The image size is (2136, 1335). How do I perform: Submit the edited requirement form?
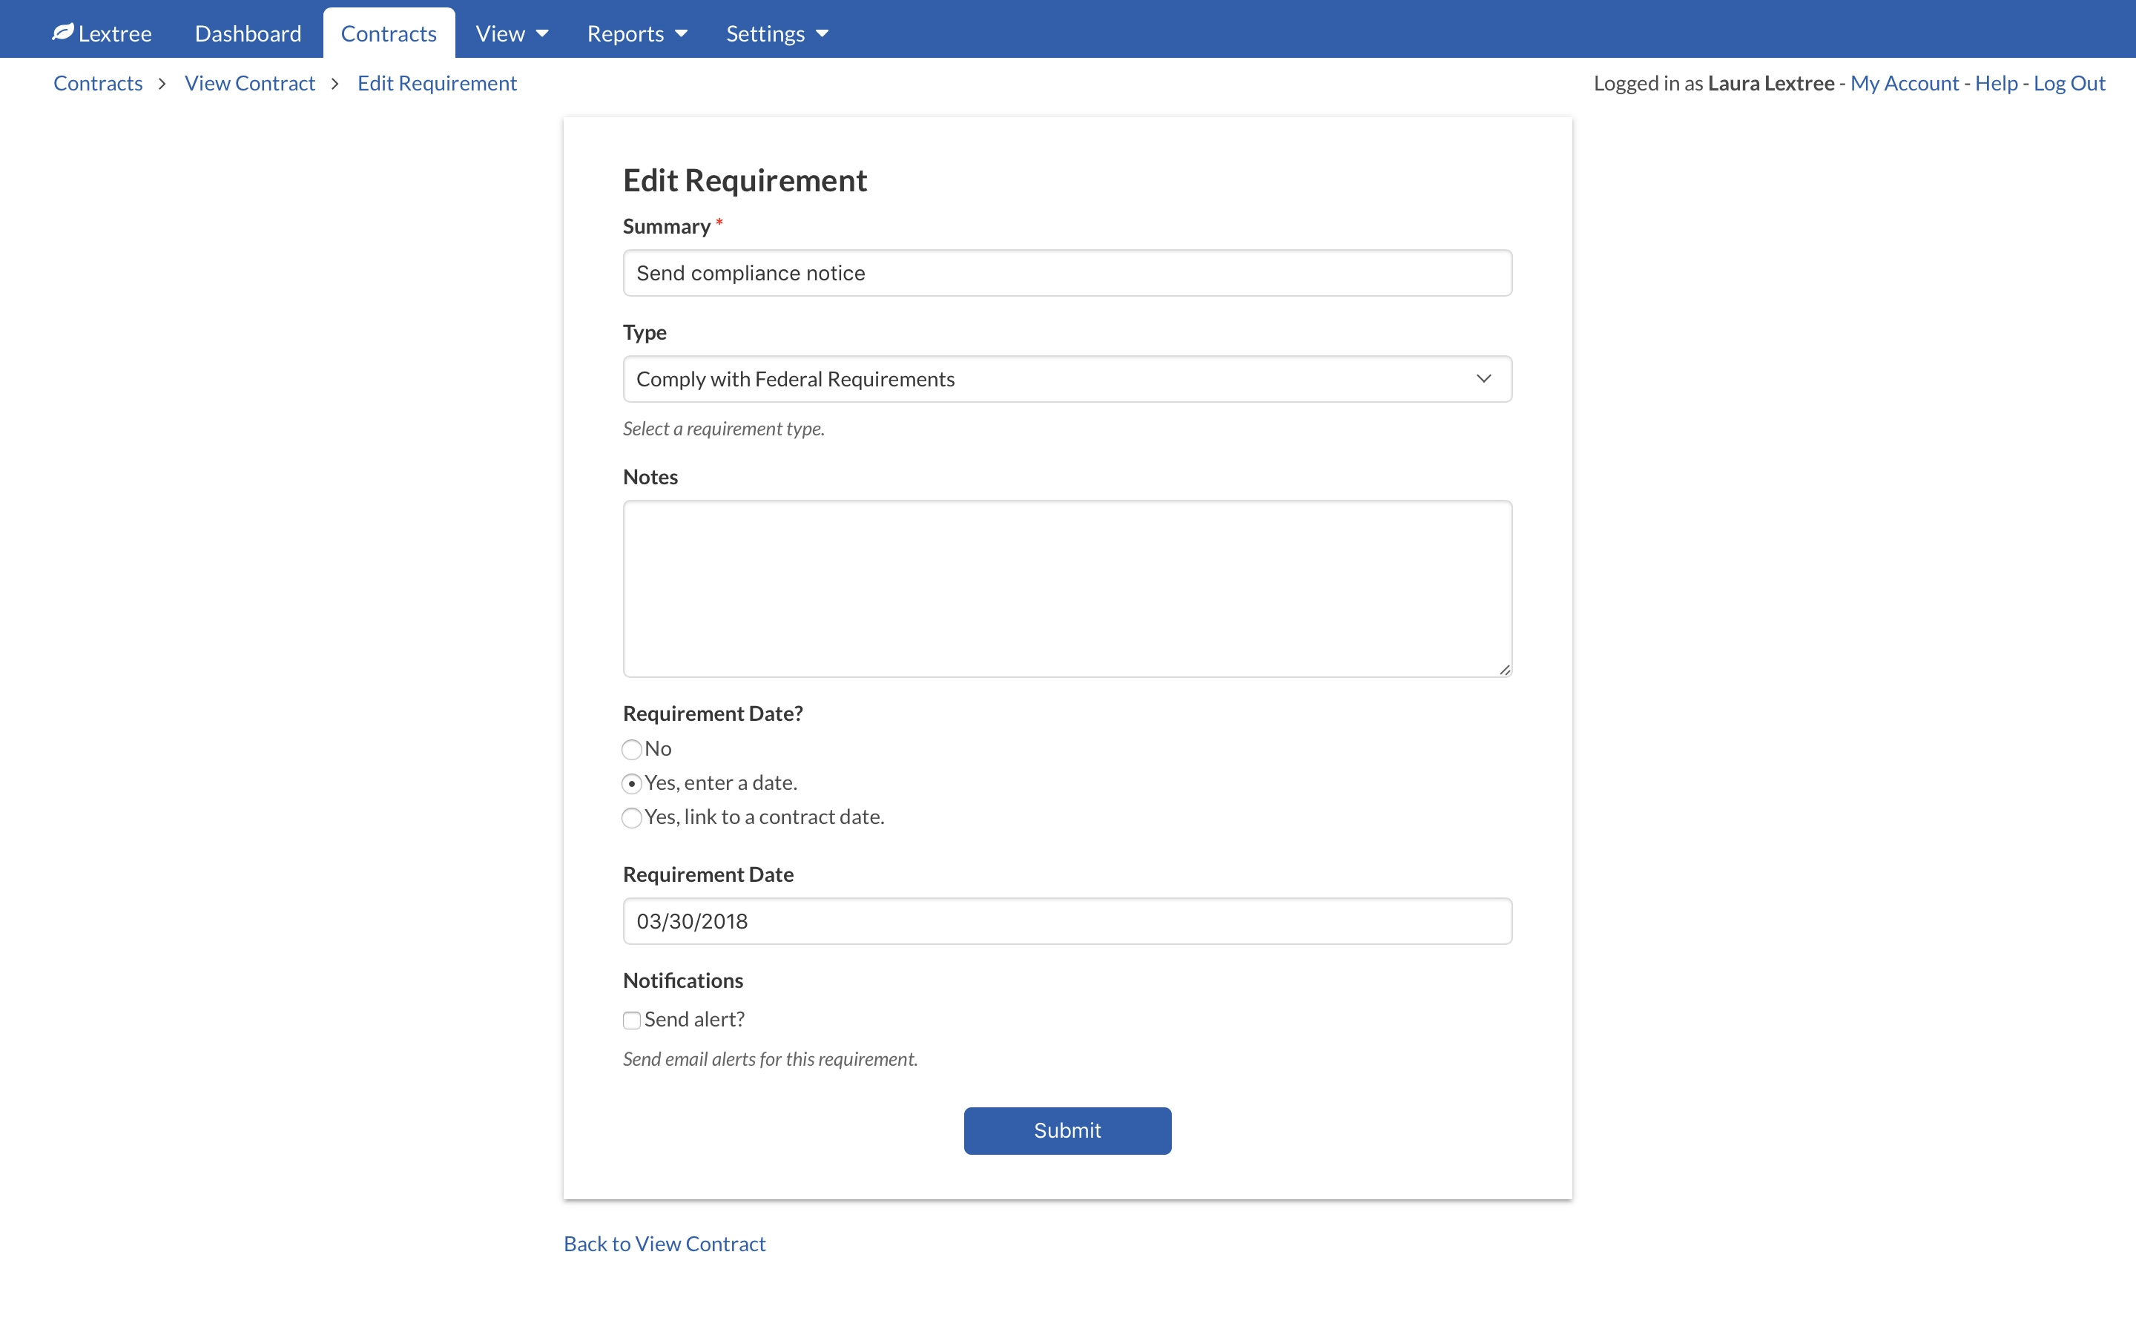(x=1066, y=1130)
